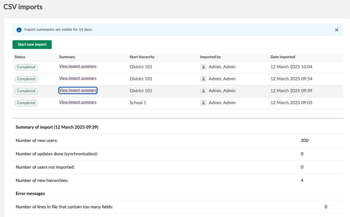This screenshot has height=217, width=350.
Task: Open the focused 09:39 import summary link
Action: click(x=78, y=90)
